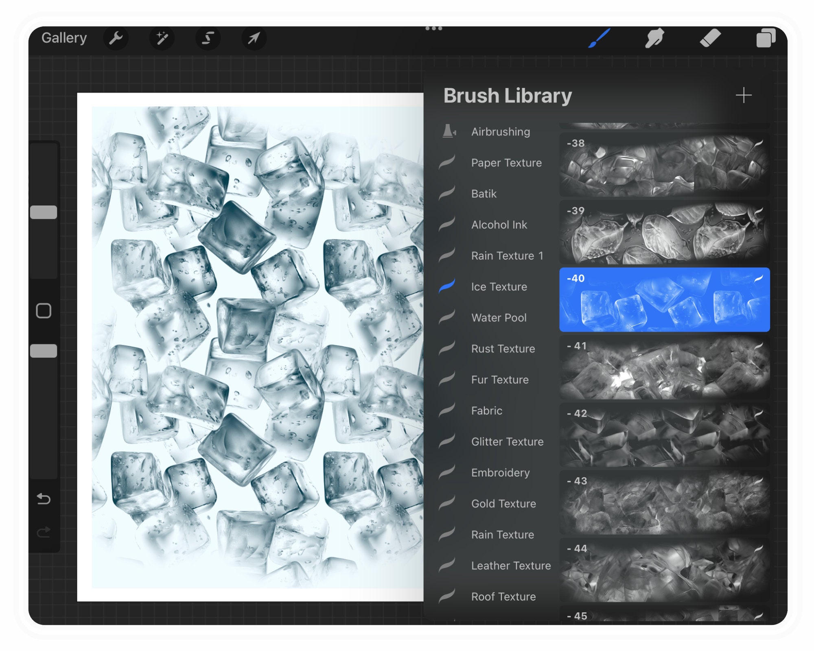Select the Eraser tool
The width and height of the screenshot is (814, 651).
[x=710, y=38]
